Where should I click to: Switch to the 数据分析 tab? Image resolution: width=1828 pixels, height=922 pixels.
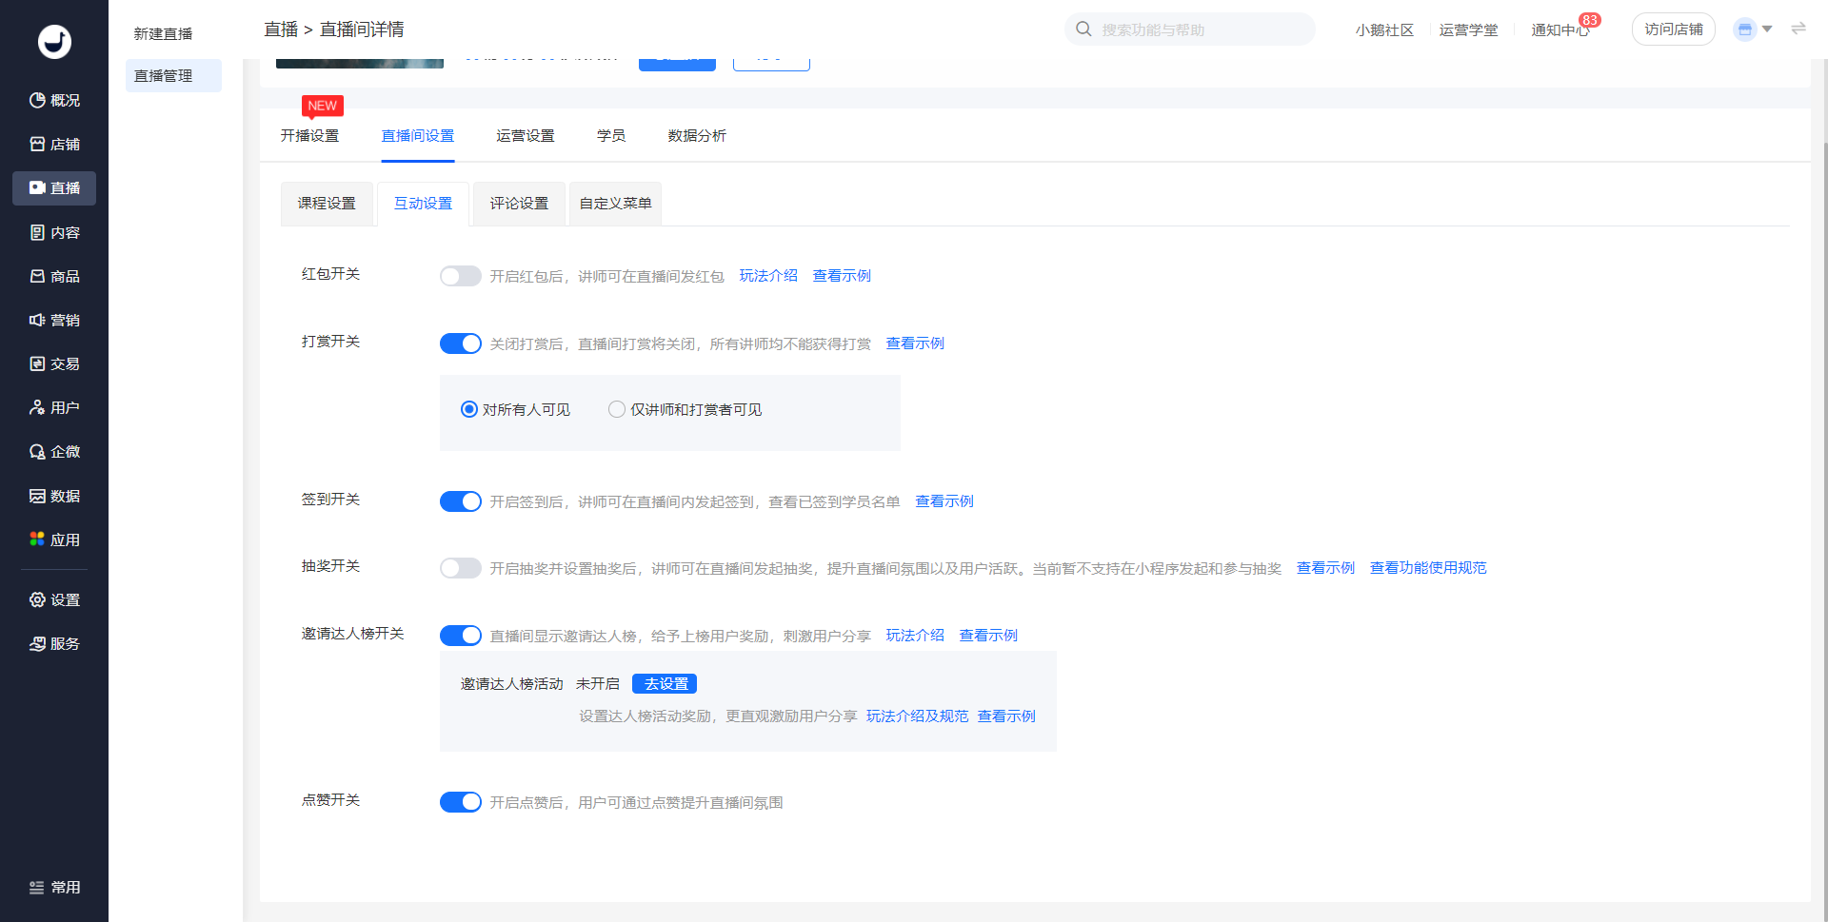[696, 136]
